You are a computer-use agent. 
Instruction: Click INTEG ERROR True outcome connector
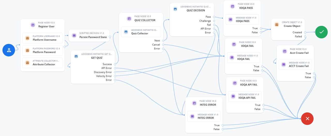coord(222,125)
